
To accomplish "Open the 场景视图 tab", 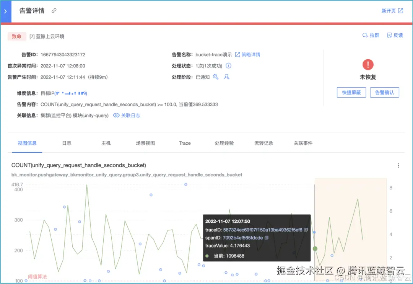I will click(145, 143).
